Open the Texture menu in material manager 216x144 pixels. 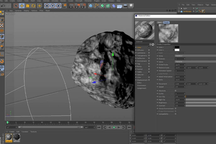pos(33,132)
